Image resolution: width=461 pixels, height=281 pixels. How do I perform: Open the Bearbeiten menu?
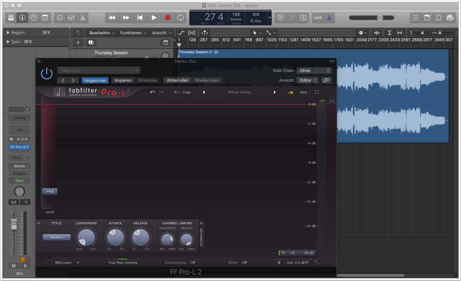pos(102,33)
